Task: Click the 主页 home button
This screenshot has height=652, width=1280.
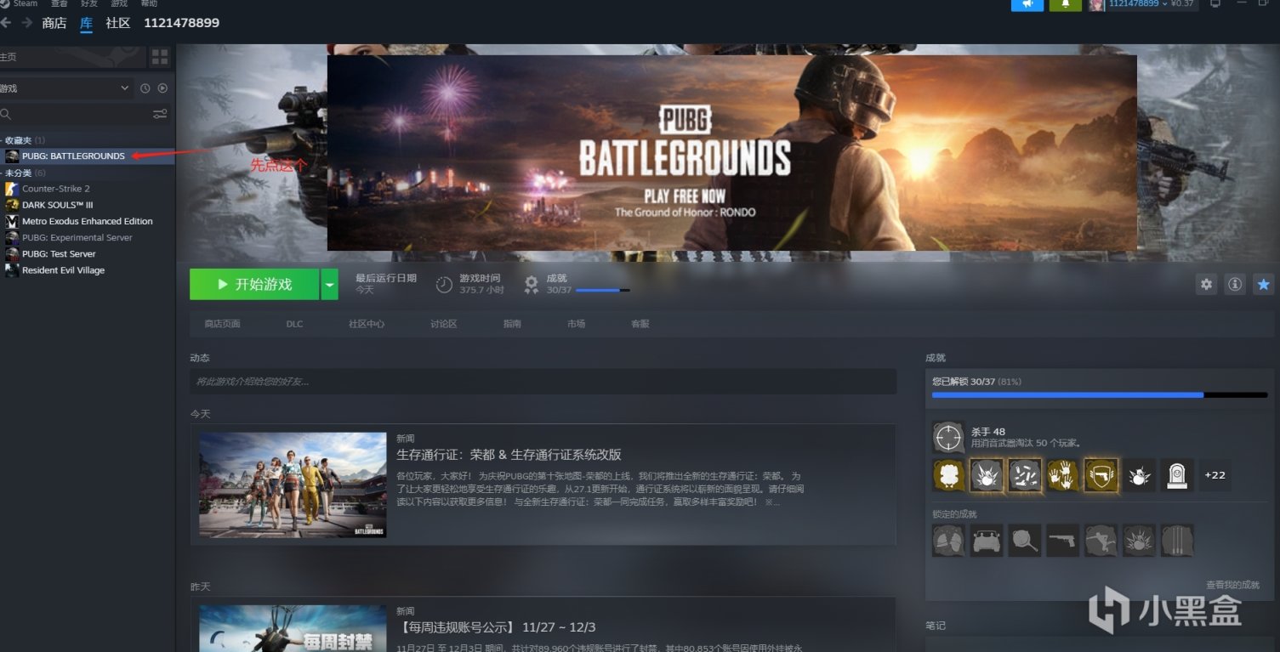Action: [72, 57]
